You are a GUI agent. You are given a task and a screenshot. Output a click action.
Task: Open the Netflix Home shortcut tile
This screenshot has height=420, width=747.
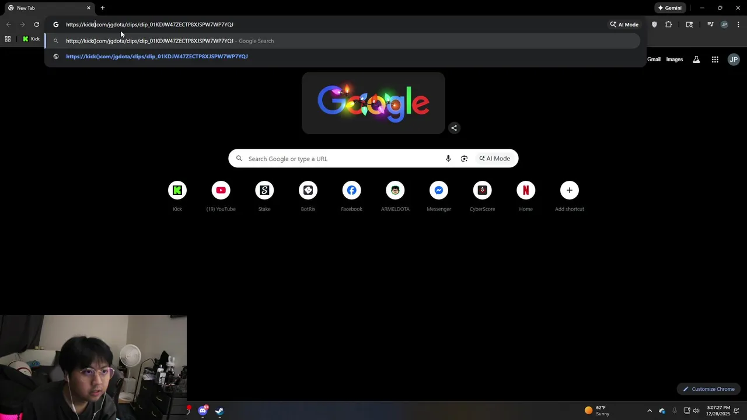(526, 197)
